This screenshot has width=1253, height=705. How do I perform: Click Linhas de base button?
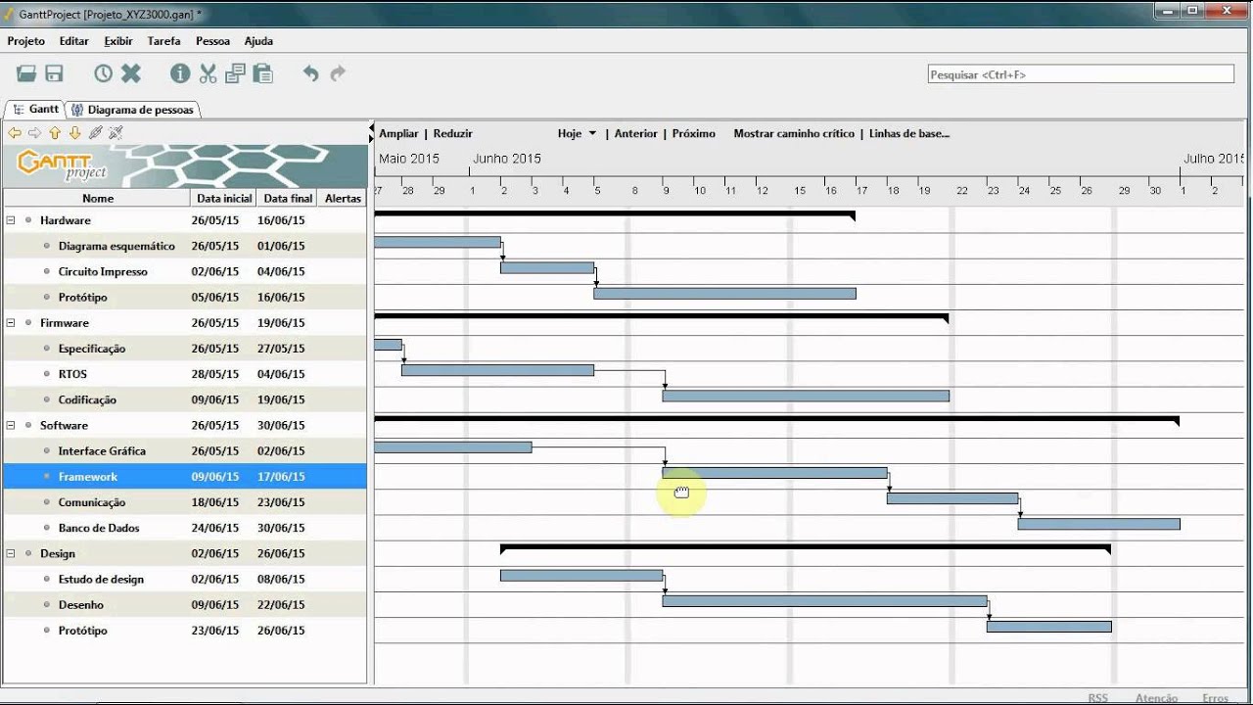(x=909, y=133)
